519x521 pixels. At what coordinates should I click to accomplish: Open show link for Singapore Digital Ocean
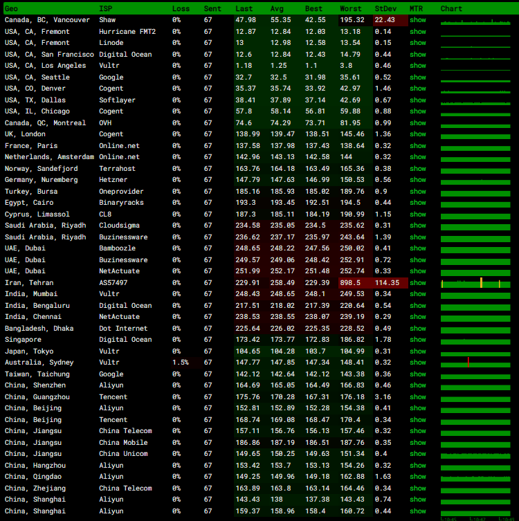point(418,340)
